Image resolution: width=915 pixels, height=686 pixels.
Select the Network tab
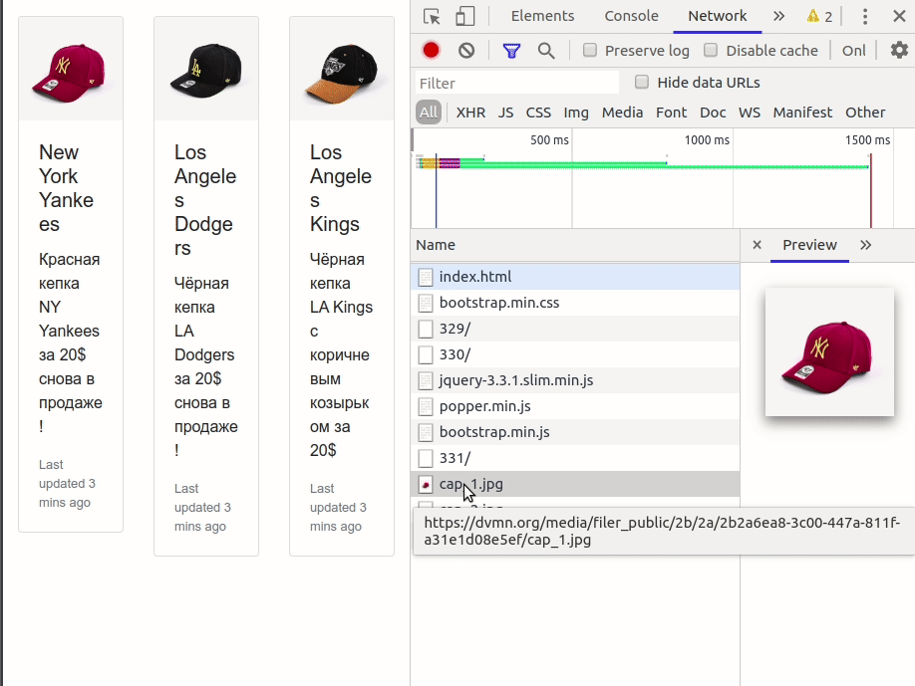[x=718, y=16]
